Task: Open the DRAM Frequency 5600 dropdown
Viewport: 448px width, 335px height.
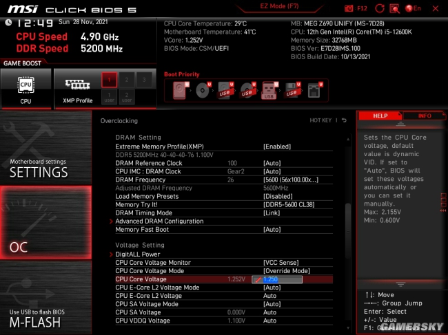Action: point(291,180)
